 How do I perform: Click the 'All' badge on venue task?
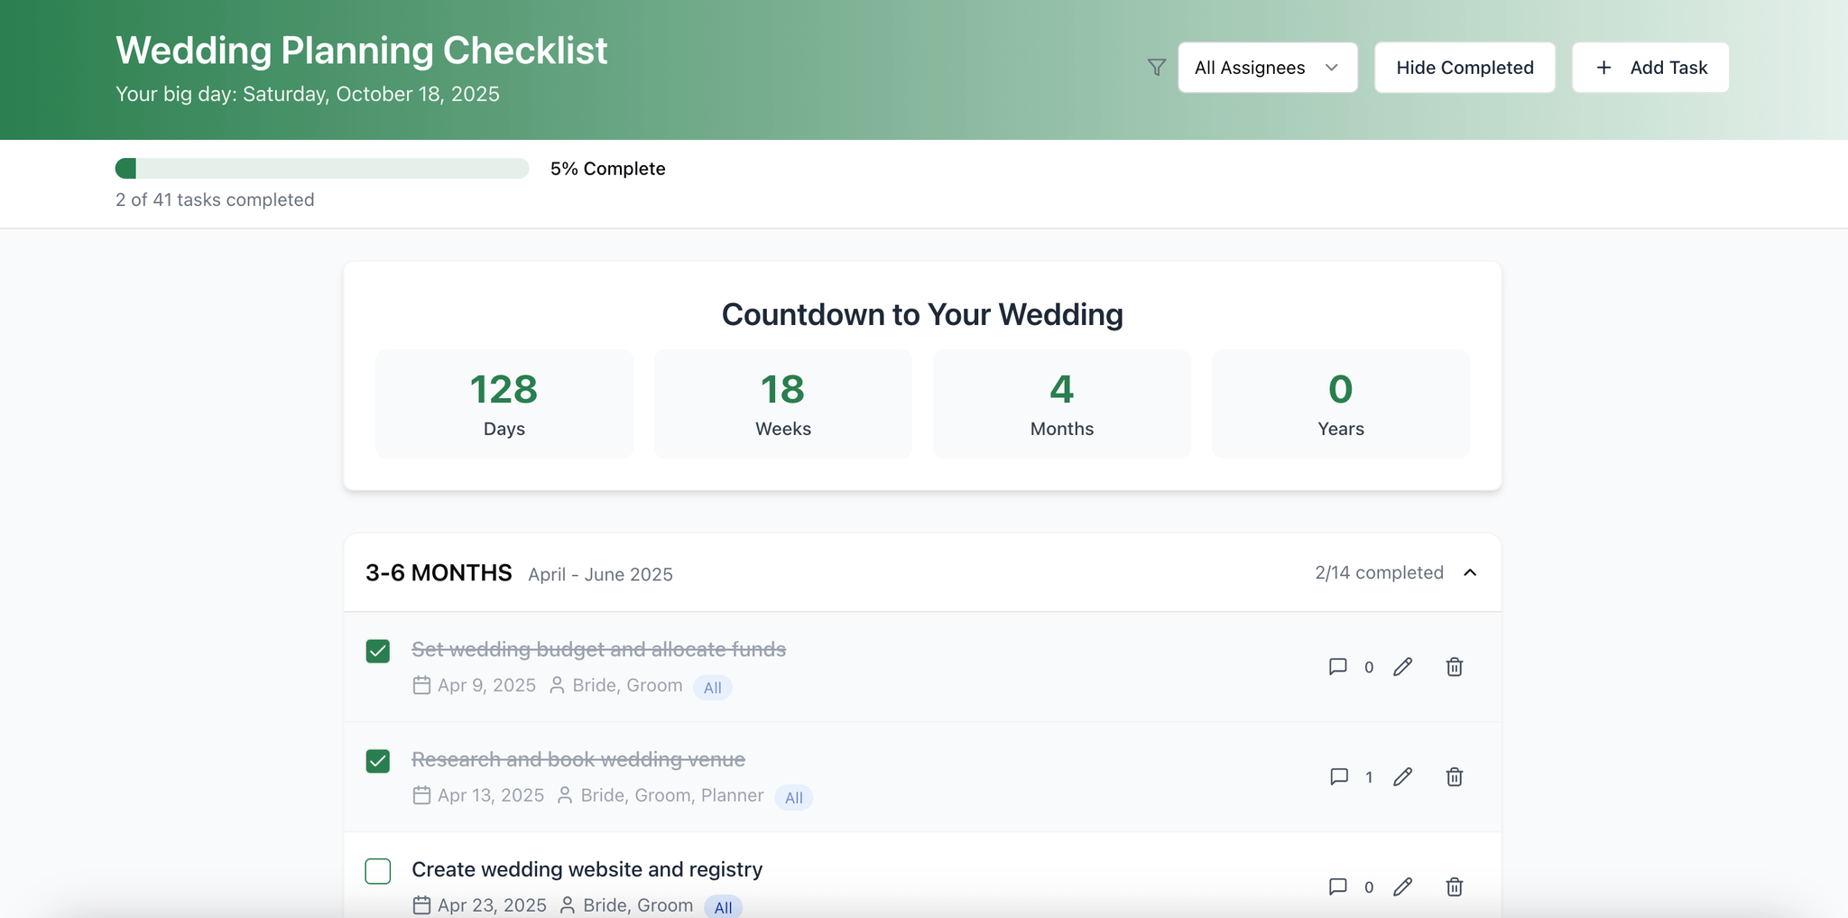click(x=793, y=797)
